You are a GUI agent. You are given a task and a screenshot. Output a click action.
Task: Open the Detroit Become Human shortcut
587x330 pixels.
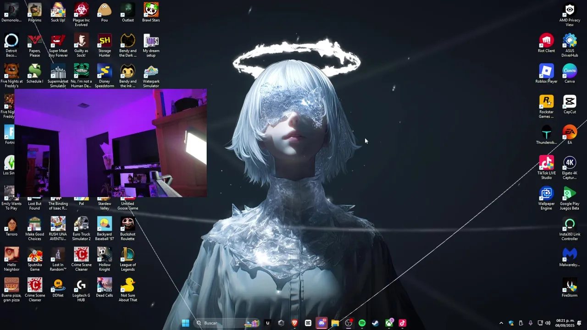(11, 45)
